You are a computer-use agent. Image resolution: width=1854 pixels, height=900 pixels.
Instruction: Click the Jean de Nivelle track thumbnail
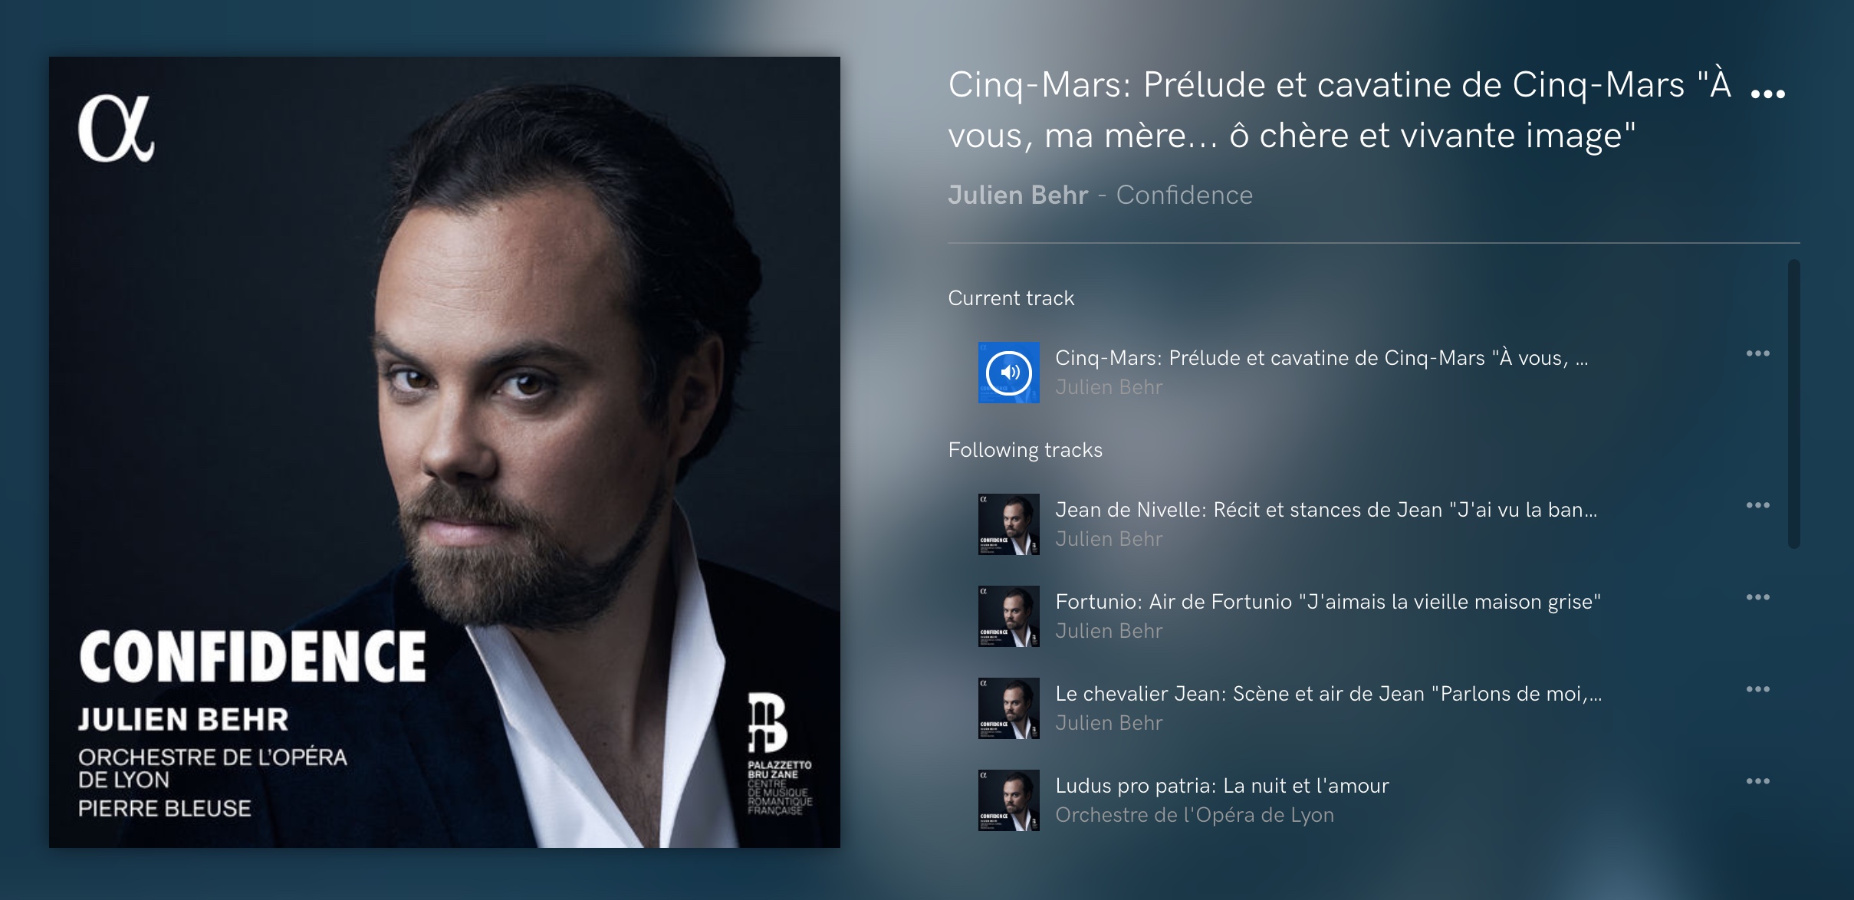point(1009,524)
